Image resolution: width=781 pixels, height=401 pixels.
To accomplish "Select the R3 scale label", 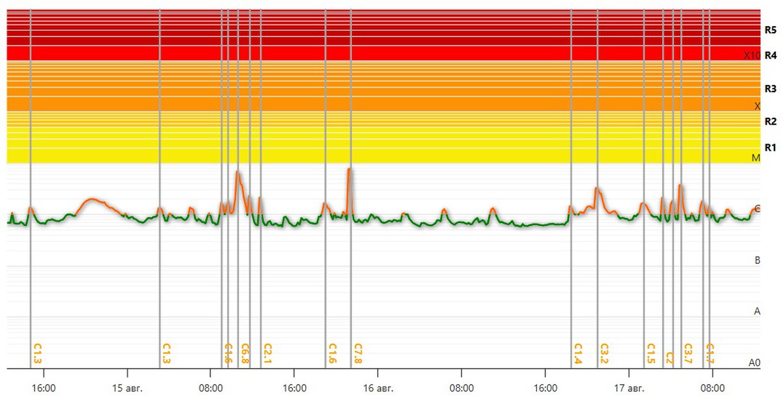I will pos(771,88).
